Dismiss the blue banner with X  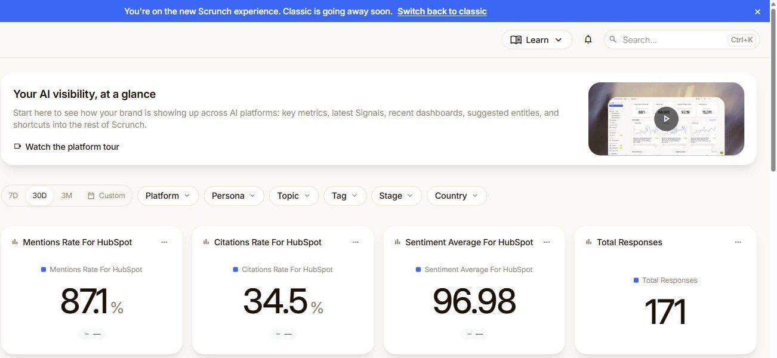[x=757, y=11]
